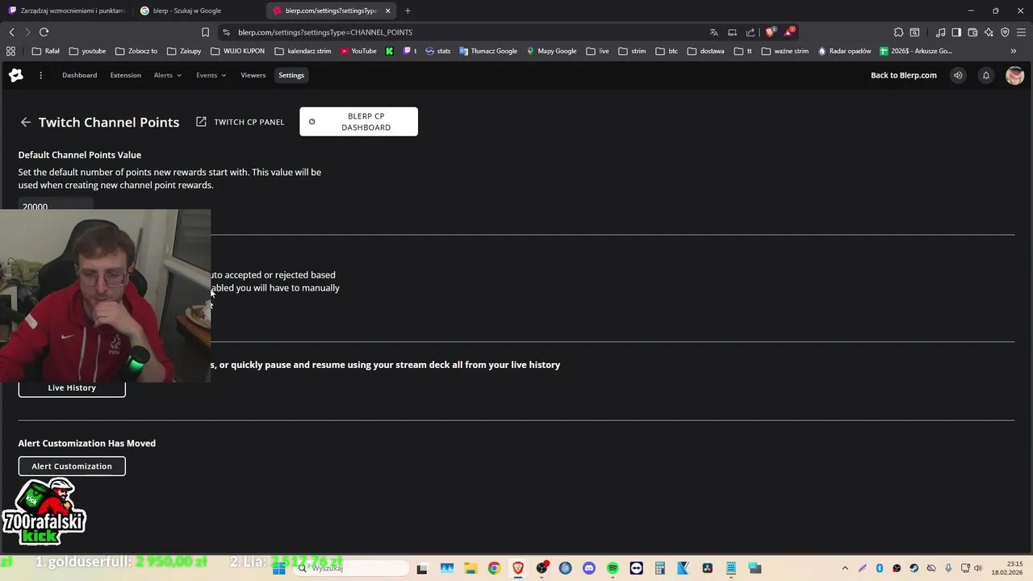Open the WUJO KUPON bookmark folder
Image resolution: width=1033 pixels, height=581 pixels.
pyautogui.click(x=237, y=51)
